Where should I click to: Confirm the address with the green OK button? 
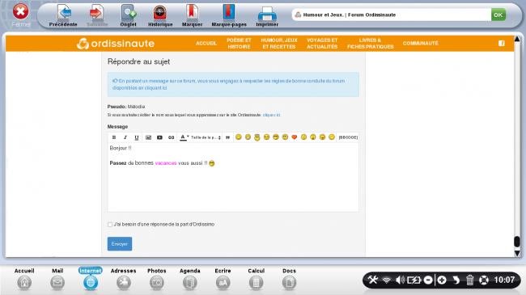point(498,15)
